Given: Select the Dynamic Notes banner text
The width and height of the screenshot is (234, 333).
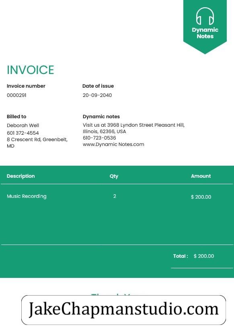Looking at the screenshot, I should (x=205, y=33).
